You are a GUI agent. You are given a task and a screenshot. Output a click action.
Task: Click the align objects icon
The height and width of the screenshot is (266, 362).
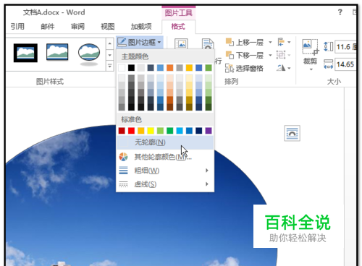coord(281,42)
